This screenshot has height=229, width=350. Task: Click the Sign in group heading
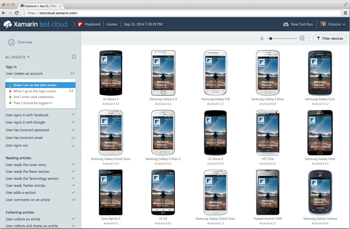tap(11, 67)
